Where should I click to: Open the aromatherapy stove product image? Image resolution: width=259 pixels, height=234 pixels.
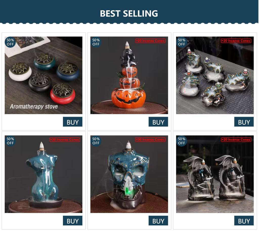click(x=44, y=75)
